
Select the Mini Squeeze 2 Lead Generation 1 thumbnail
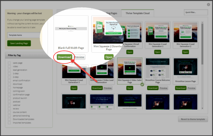[x=158, y=32]
